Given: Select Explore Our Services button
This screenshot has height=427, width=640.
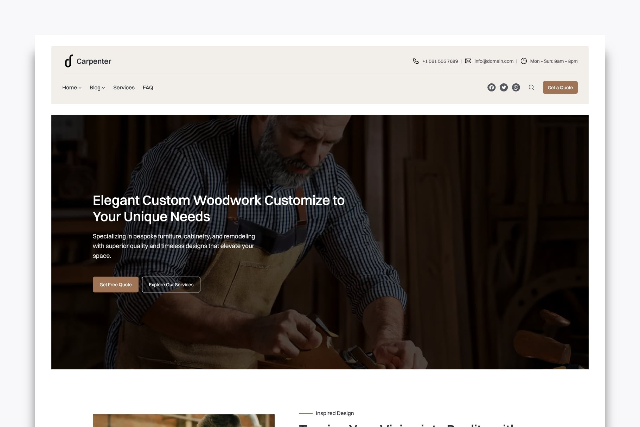Looking at the screenshot, I should point(171,285).
